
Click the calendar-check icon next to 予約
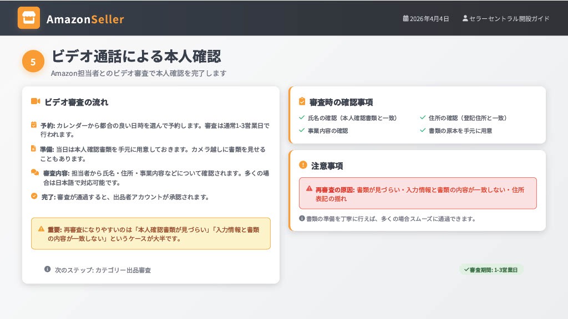tap(34, 125)
